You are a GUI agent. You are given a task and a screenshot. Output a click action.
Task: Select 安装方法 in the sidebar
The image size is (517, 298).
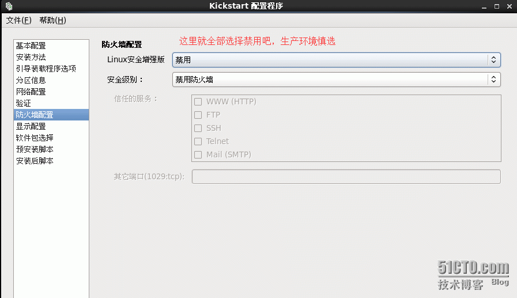51,57
